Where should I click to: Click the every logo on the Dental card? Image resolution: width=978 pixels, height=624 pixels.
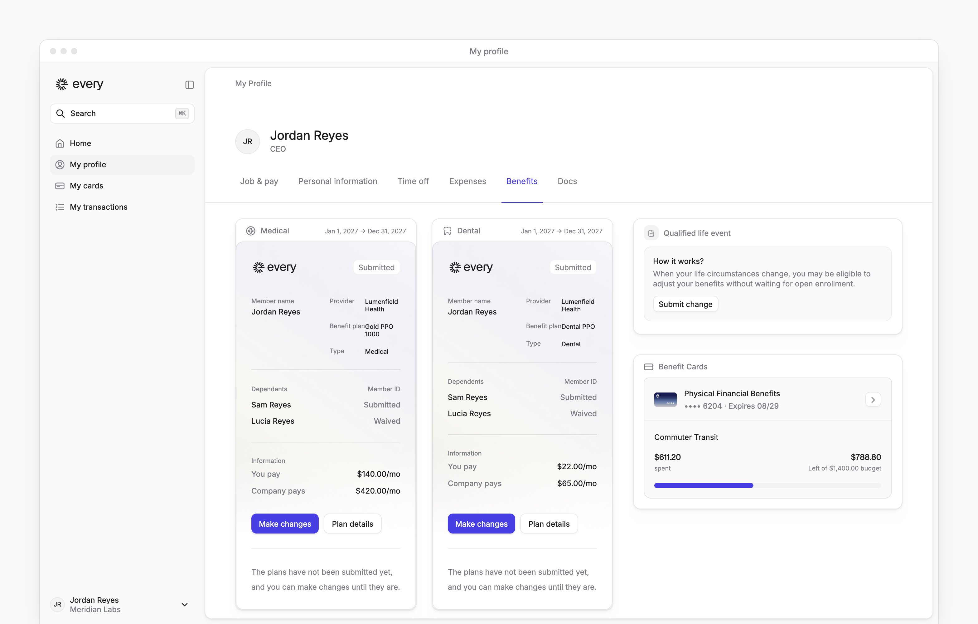point(471,267)
